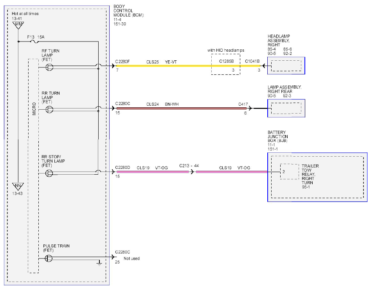Click the C1285B HID headlamps connector box
The image size is (371, 289).
pyautogui.click(x=226, y=64)
